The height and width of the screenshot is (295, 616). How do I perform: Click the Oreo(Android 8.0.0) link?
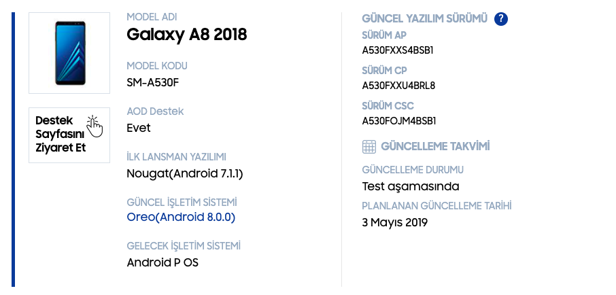point(181,218)
